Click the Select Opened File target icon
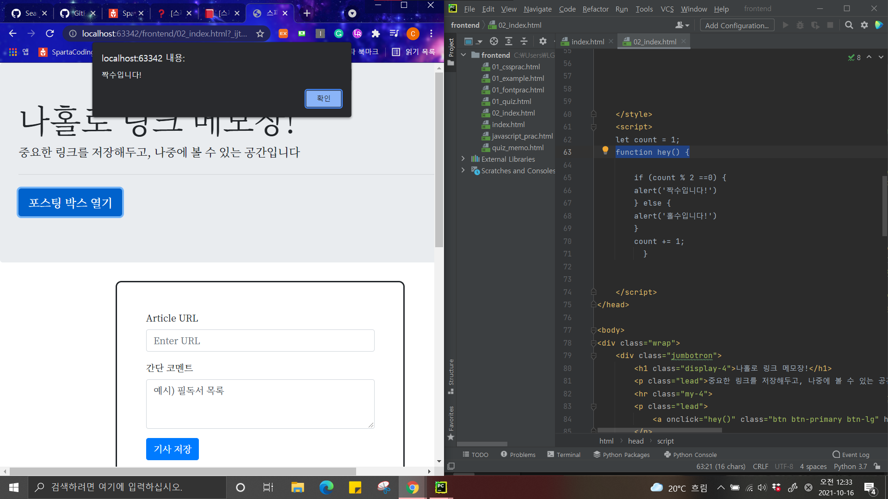This screenshot has width=888, height=499. [x=493, y=42]
